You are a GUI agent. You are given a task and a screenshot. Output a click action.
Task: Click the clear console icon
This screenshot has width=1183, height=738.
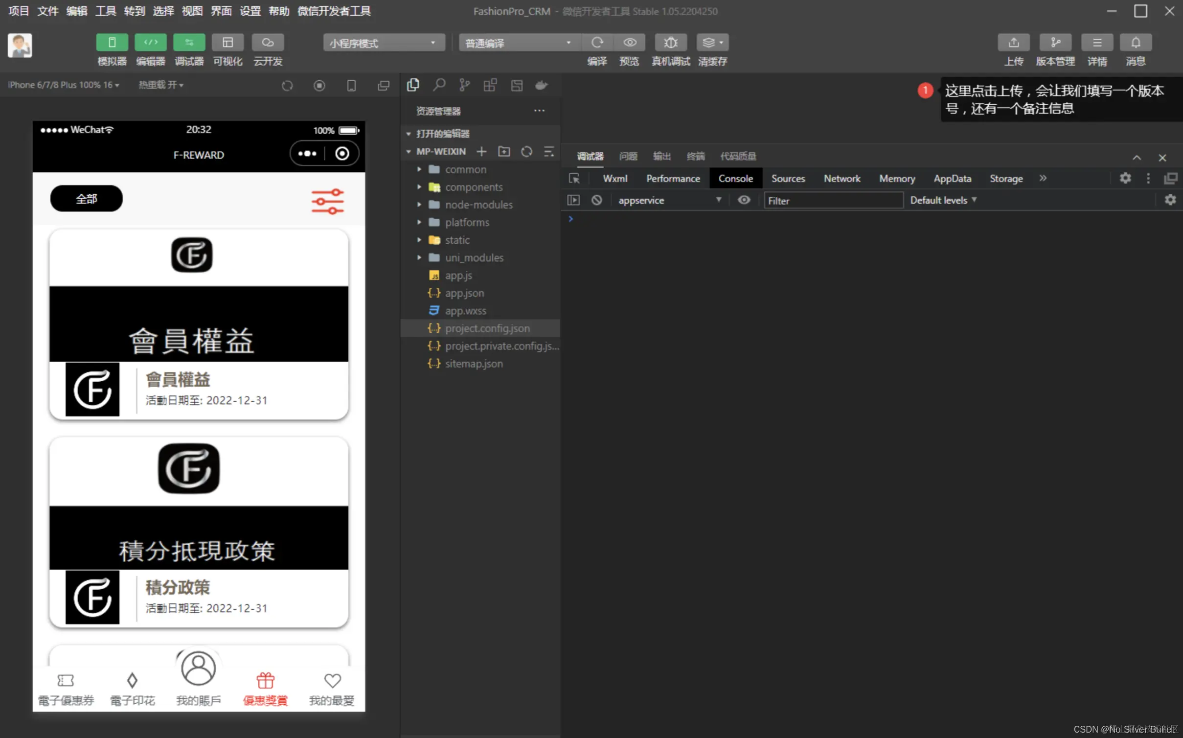coord(596,200)
